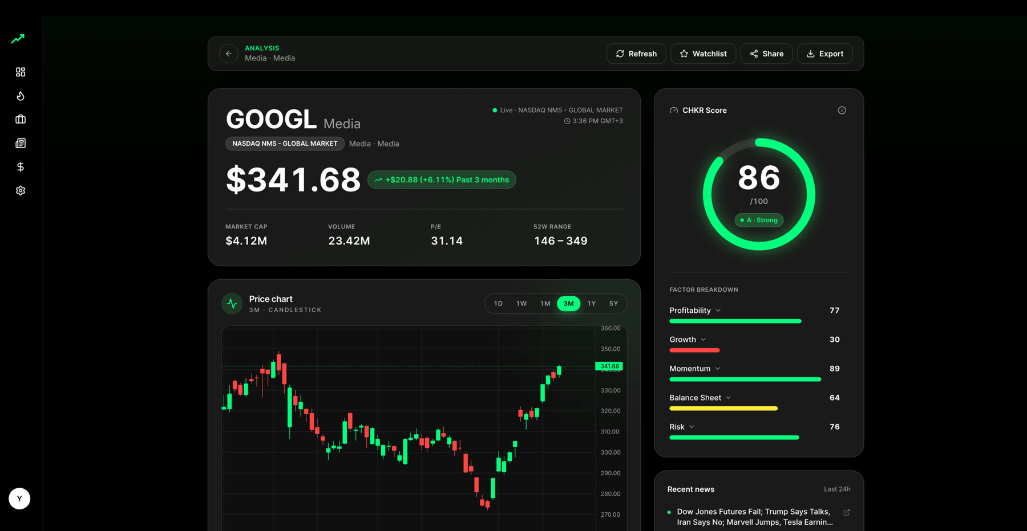Viewport: 1027px width, 531px height.
Task: Switch chart range to 1Y
Action: pos(592,304)
